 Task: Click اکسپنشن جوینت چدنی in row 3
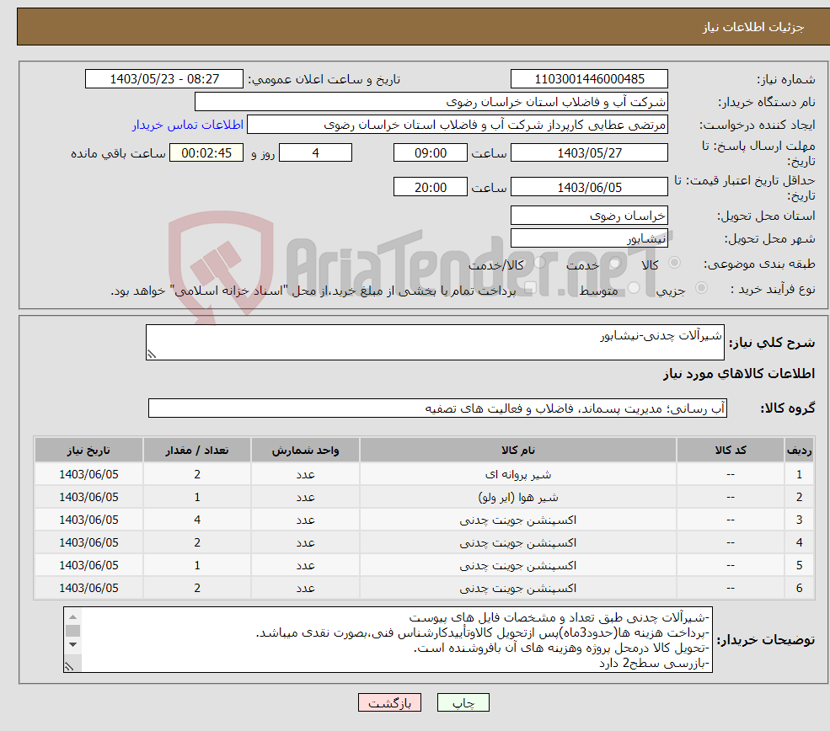(518, 520)
